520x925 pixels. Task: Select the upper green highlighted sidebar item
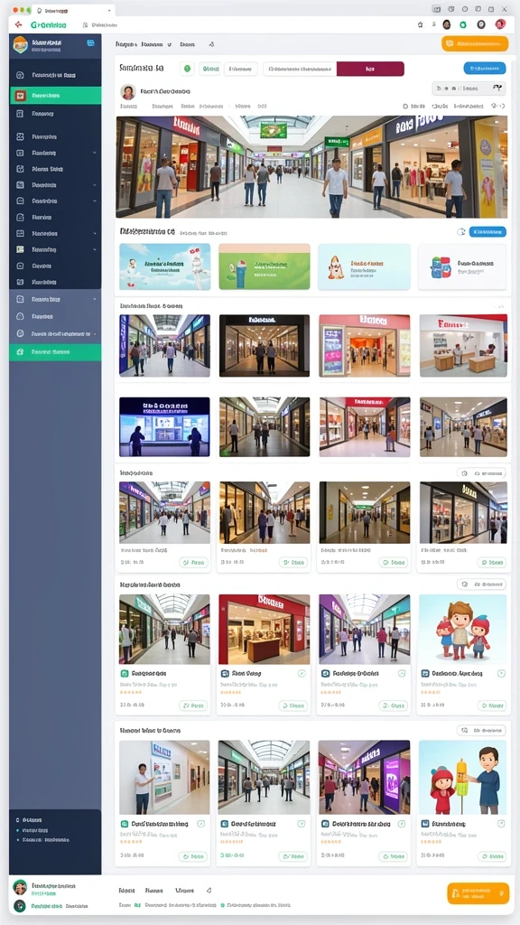pos(55,95)
